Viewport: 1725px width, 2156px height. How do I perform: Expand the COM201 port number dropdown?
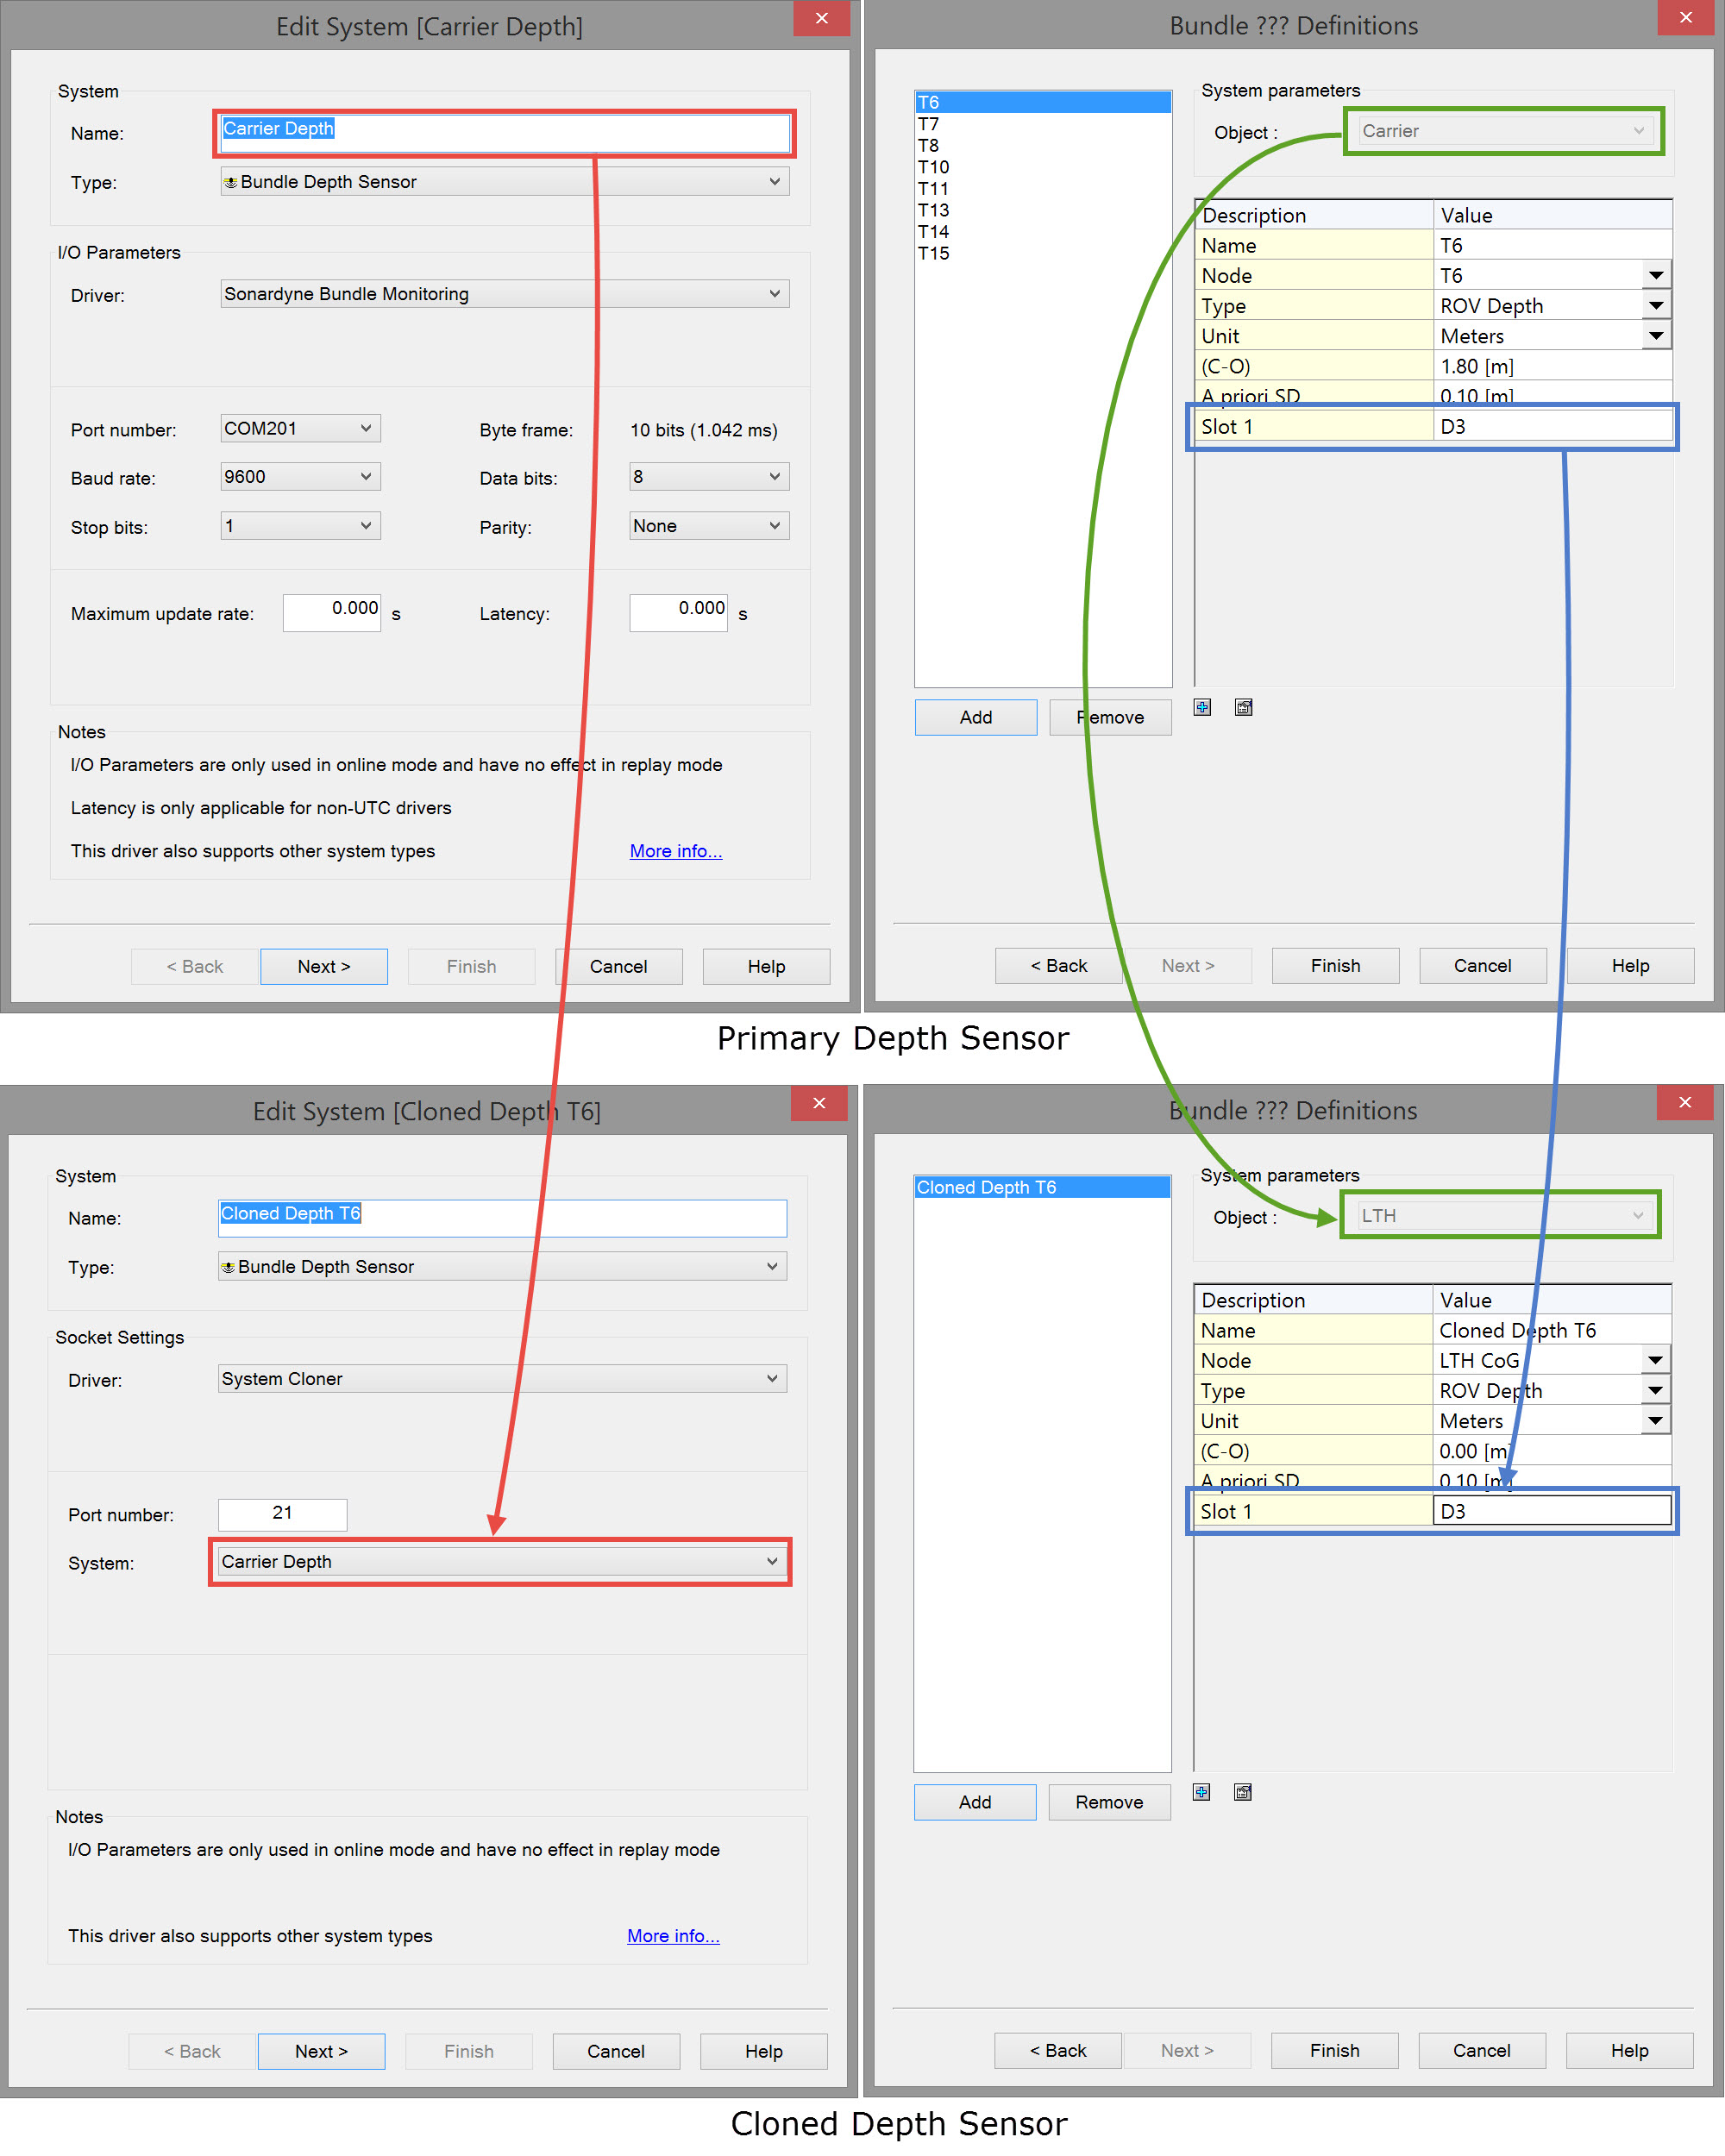coord(300,429)
